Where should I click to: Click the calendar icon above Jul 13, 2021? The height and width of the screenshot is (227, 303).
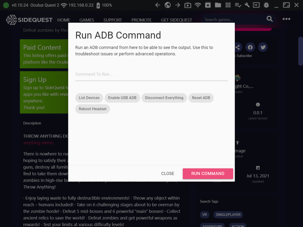pos(258,168)
